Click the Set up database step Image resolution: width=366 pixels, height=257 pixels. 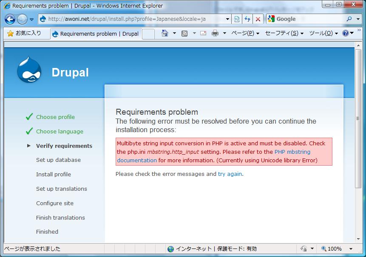click(x=58, y=160)
